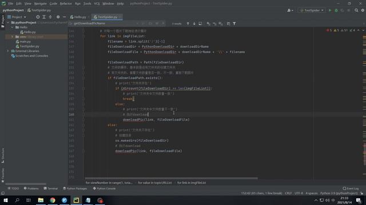Collapse the Hello folder in tree
Screen dimensions: 366x205
pos(13,27)
